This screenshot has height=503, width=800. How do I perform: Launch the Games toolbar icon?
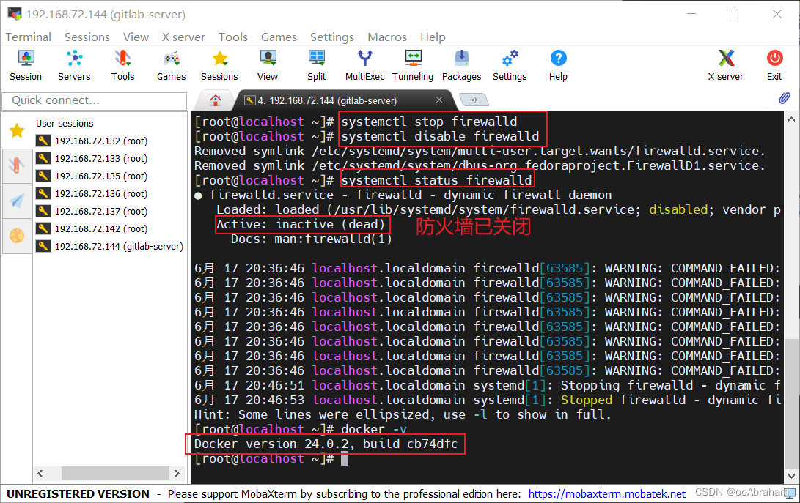[171, 64]
